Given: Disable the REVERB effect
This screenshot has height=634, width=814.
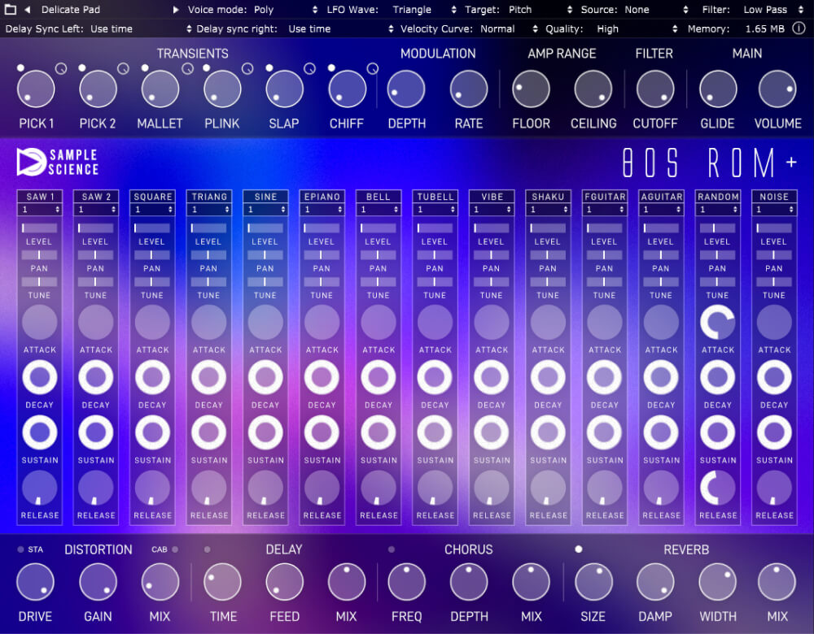Looking at the screenshot, I should pyautogui.click(x=578, y=549).
